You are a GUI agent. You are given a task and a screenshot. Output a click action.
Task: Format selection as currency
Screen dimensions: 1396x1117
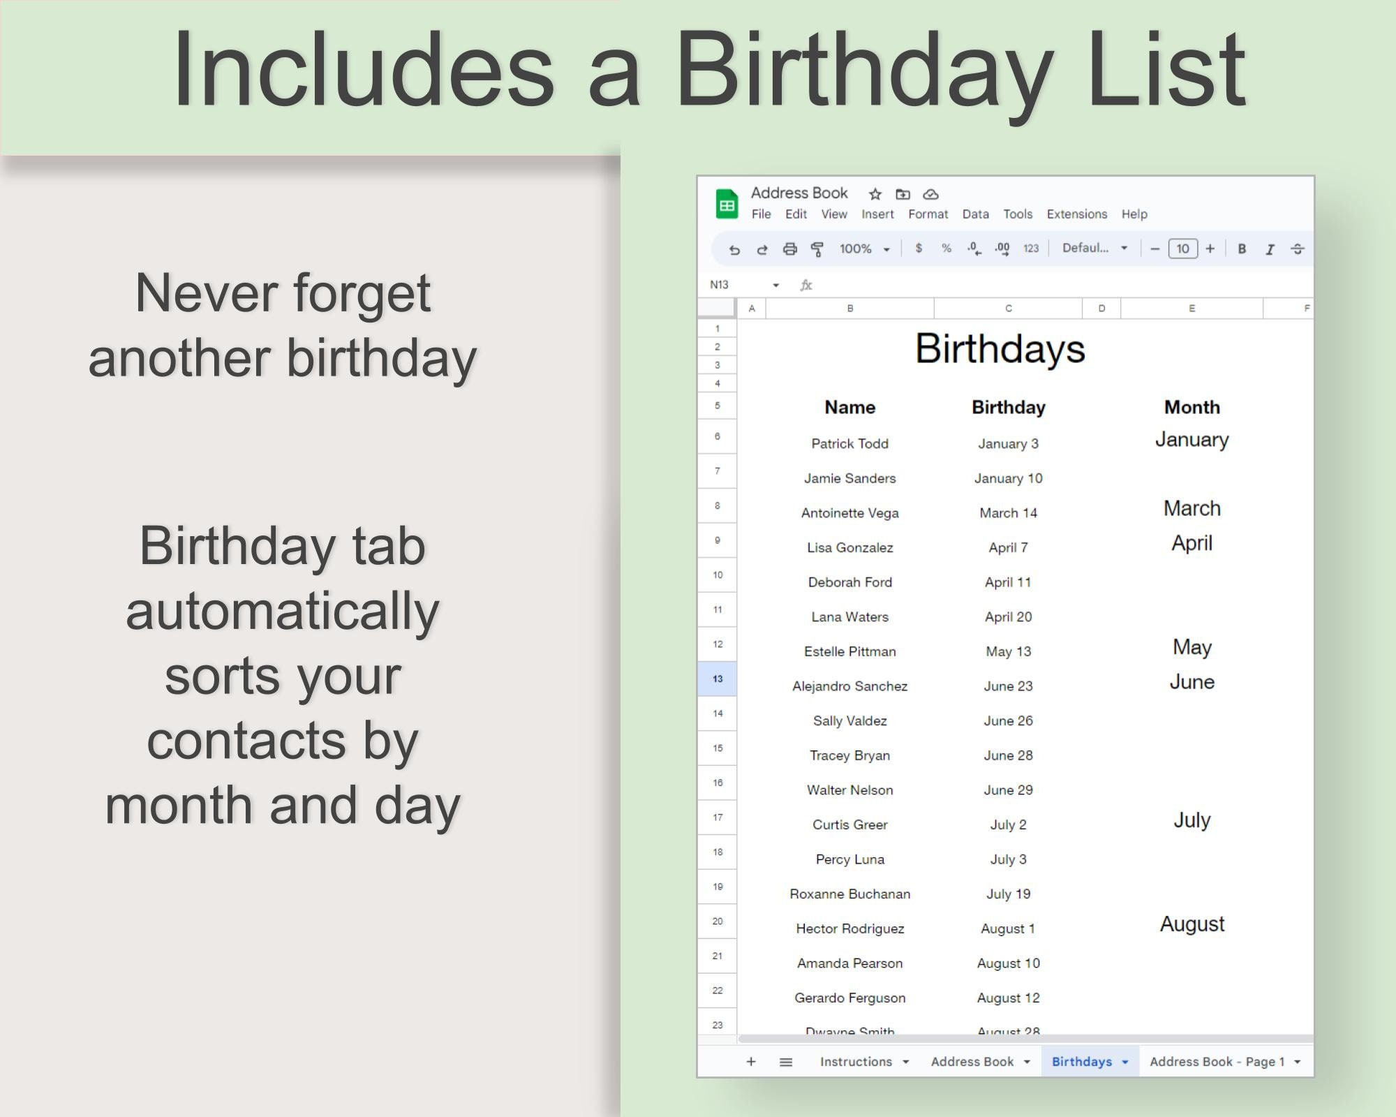(919, 249)
